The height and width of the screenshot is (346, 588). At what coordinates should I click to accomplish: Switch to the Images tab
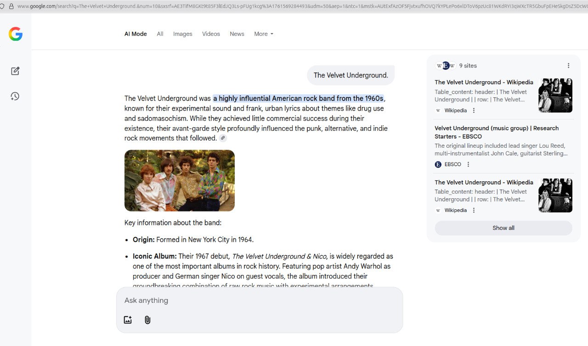coord(182,34)
